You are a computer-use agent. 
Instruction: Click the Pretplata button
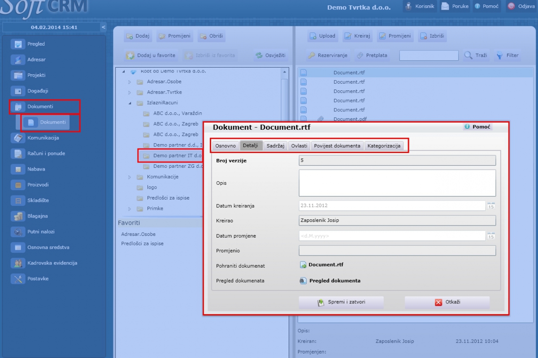click(372, 55)
